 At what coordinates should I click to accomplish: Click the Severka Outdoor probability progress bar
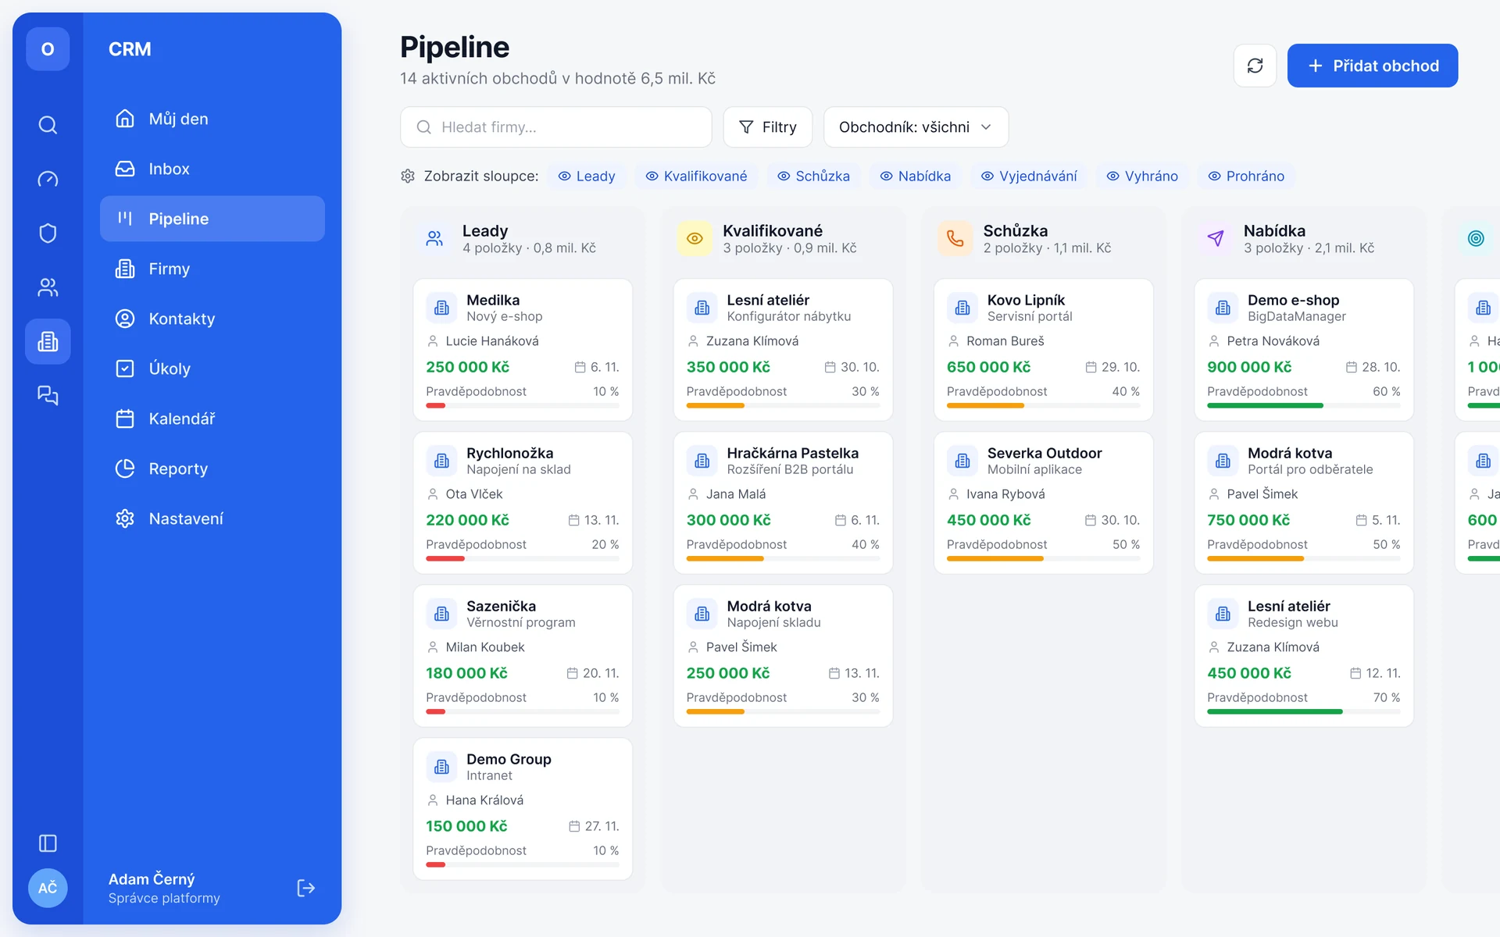coord(1043,558)
